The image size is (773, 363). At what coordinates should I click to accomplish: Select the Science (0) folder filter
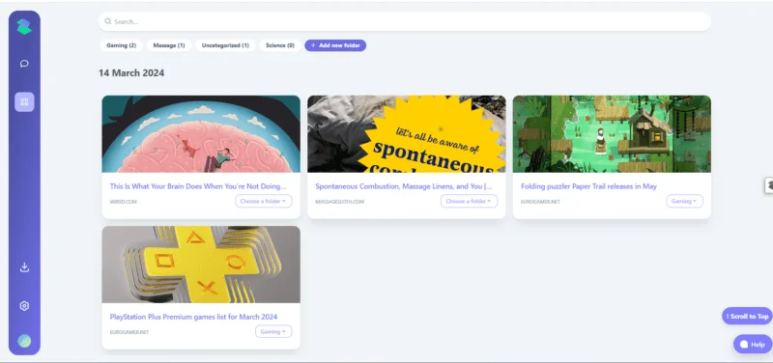click(x=280, y=45)
